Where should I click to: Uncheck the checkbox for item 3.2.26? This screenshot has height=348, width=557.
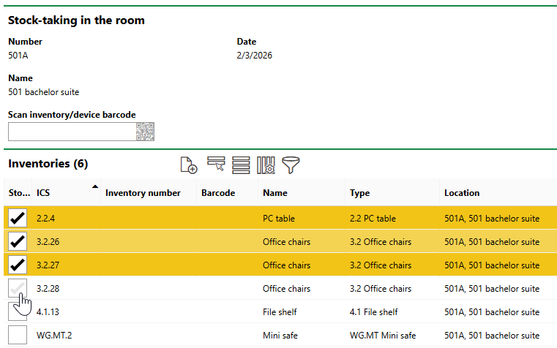pyautogui.click(x=18, y=242)
